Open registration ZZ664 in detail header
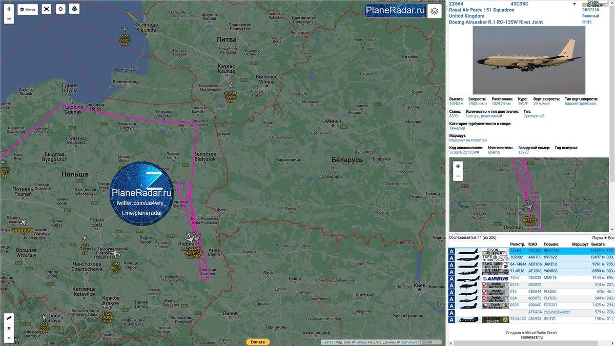Image resolution: width=615 pixels, height=346 pixels. tap(456, 4)
